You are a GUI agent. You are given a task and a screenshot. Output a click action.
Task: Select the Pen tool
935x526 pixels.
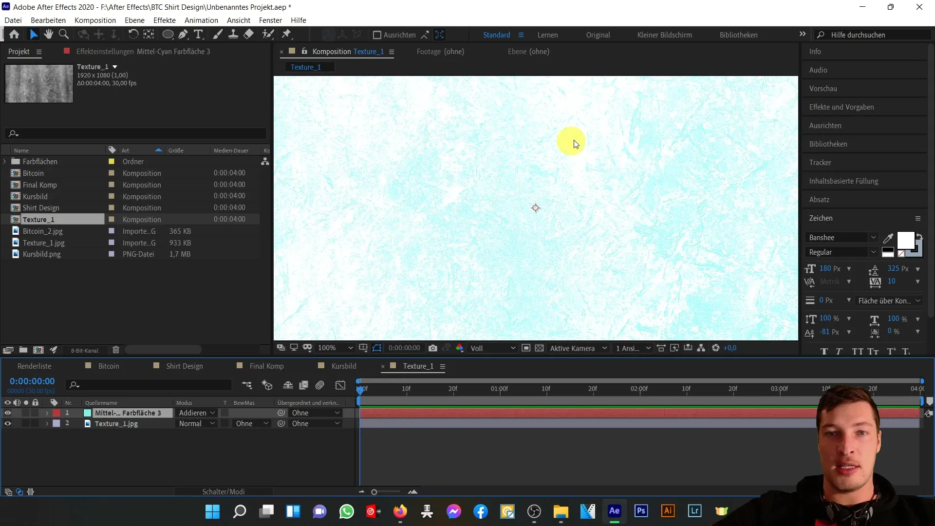coord(183,35)
